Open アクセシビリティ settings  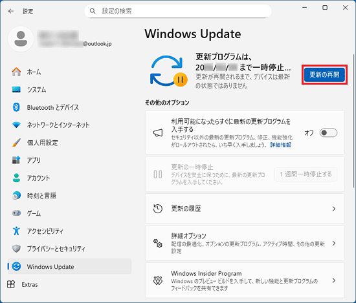(x=69, y=231)
